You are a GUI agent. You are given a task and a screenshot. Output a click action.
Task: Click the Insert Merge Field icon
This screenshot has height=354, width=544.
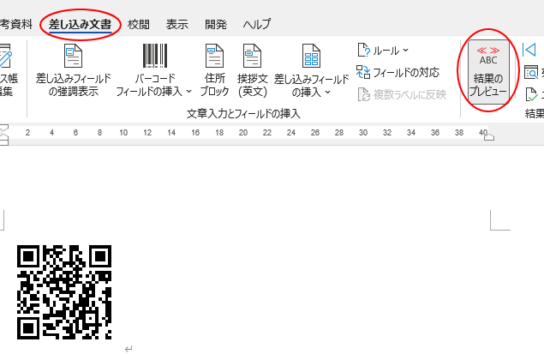pyautogui.click(x=311, y=57)
